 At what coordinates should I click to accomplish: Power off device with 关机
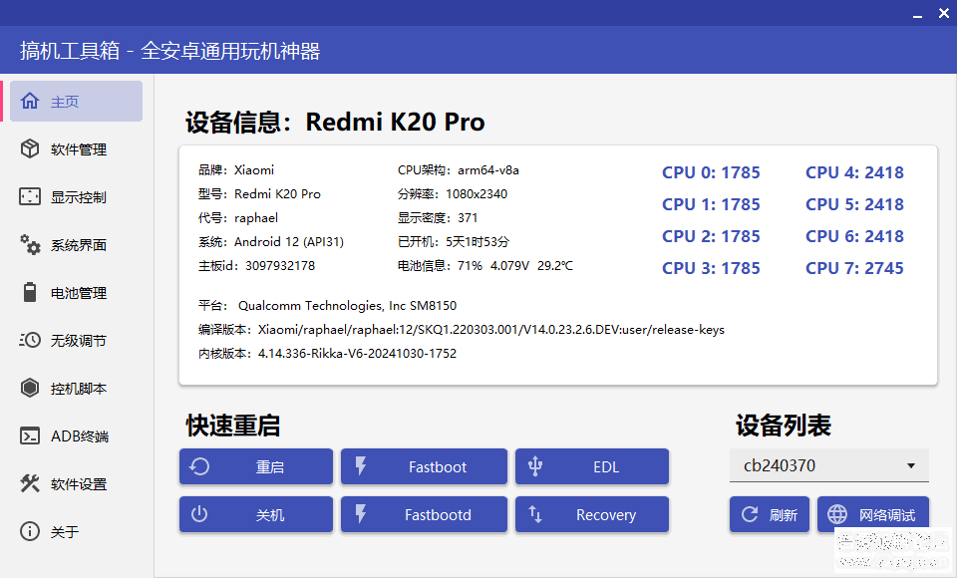pyautogui.click(x=256, y=514)
